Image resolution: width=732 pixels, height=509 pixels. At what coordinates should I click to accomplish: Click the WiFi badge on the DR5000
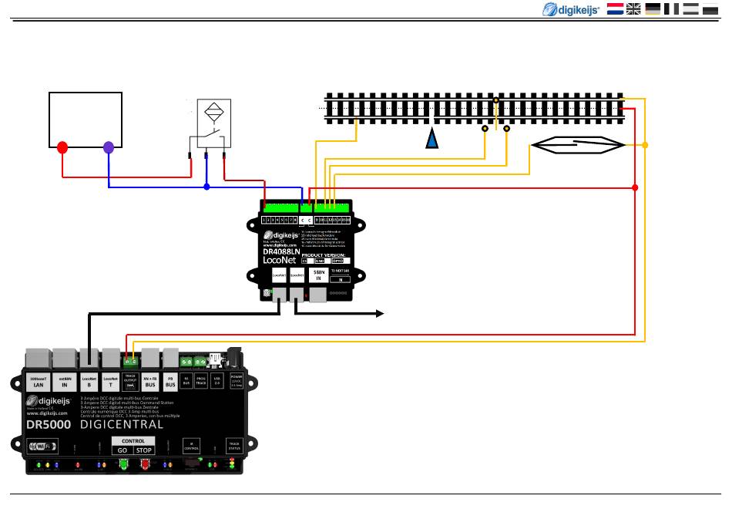(43, 447)
